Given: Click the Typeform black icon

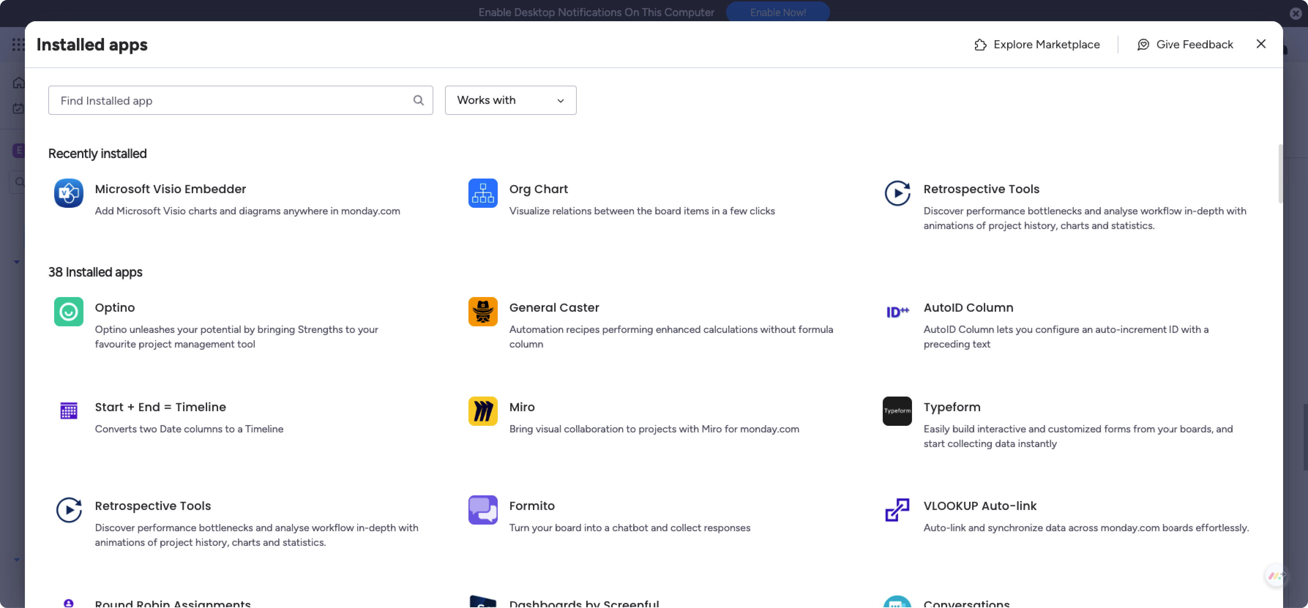Looking at the screenshot, I should pyautogui.click(x=897, y=410).
